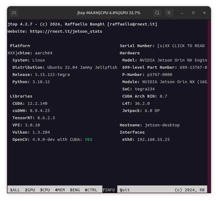Image resolution: width=218 pixels, height=201 pixels.
Task: Click the P-Number p3767-0000 line
Action: [147, 75]
